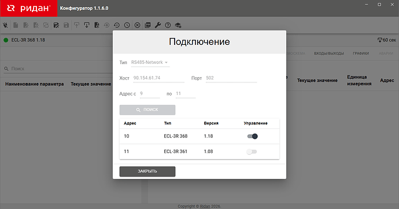Click the Порт 502 input field

(x=231, y=78)
